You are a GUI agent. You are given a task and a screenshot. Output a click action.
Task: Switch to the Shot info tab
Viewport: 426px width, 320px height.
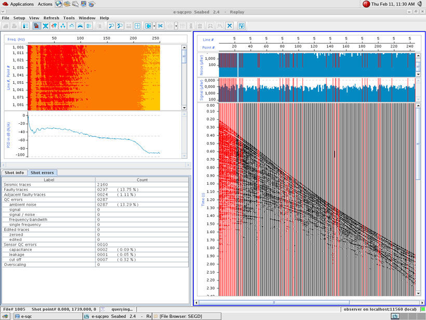click(x=14, y=172)
